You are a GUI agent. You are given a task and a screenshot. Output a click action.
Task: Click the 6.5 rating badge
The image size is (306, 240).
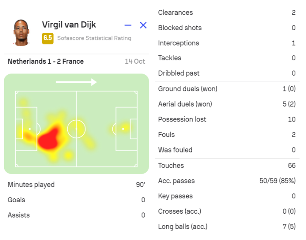48,38
